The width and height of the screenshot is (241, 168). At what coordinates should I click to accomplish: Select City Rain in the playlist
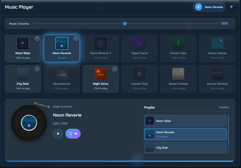[185, 148]
